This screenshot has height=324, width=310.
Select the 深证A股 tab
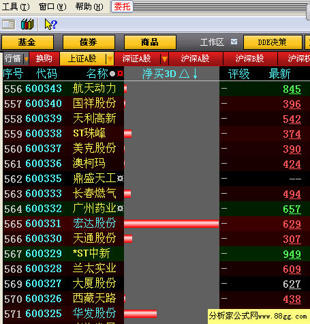pos(138,59)
